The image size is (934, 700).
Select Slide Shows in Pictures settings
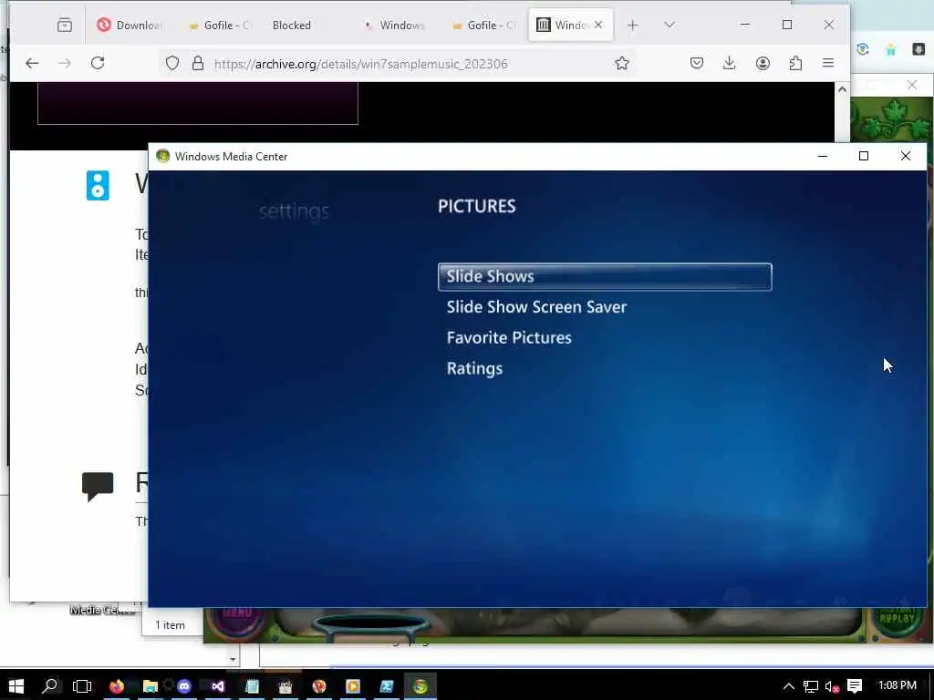(605, 277)
